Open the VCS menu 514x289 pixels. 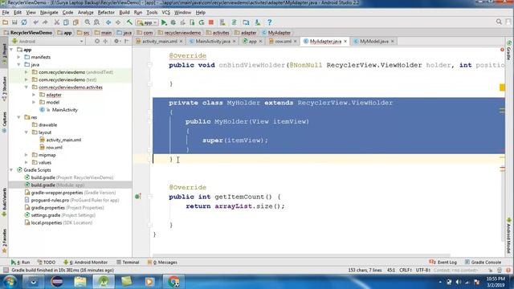166,13
